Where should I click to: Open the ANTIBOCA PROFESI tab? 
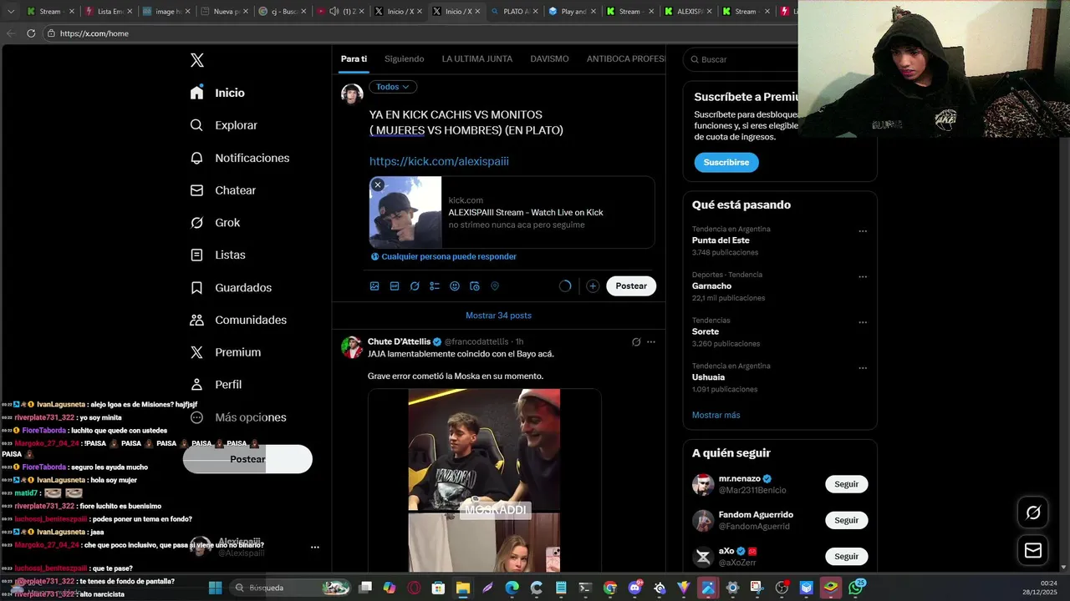tap(626, 59)
